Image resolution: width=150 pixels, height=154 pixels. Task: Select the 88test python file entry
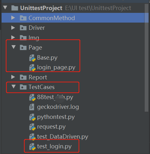coord(55,97)
